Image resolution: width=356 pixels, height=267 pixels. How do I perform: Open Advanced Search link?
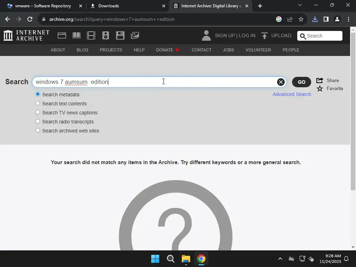click(292, 94)
